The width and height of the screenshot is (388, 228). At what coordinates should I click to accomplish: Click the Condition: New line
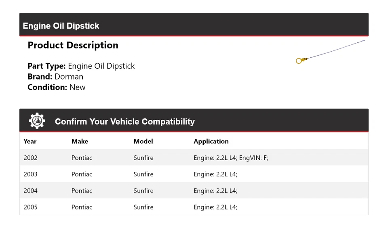click(x=56, y=87)
